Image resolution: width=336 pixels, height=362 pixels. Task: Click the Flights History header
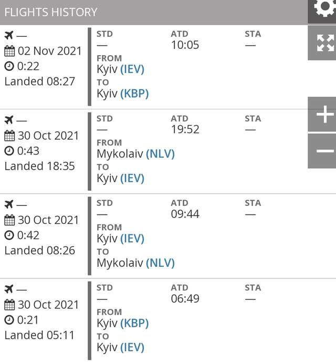coord(51,12)
